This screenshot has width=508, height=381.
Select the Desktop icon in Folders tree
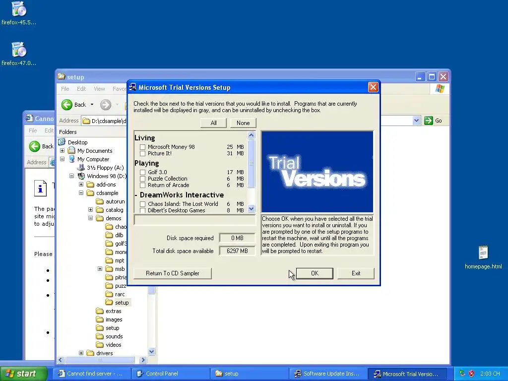(62, 142)
